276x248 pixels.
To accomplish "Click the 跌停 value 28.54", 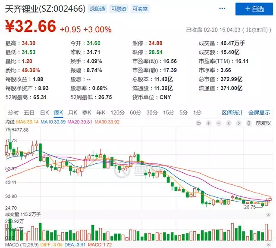I will tap(155, 52).
